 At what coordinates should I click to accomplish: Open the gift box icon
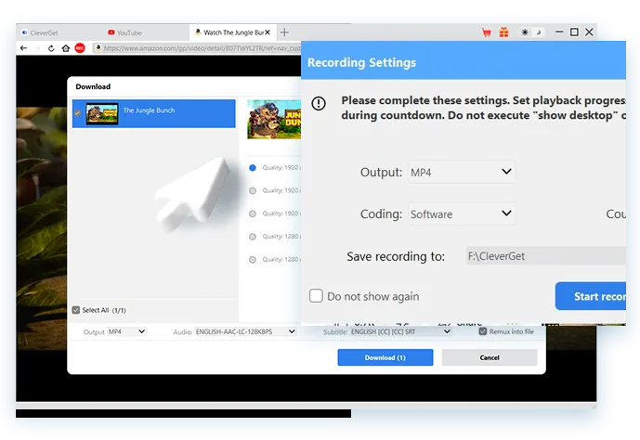tap(504, 32)
